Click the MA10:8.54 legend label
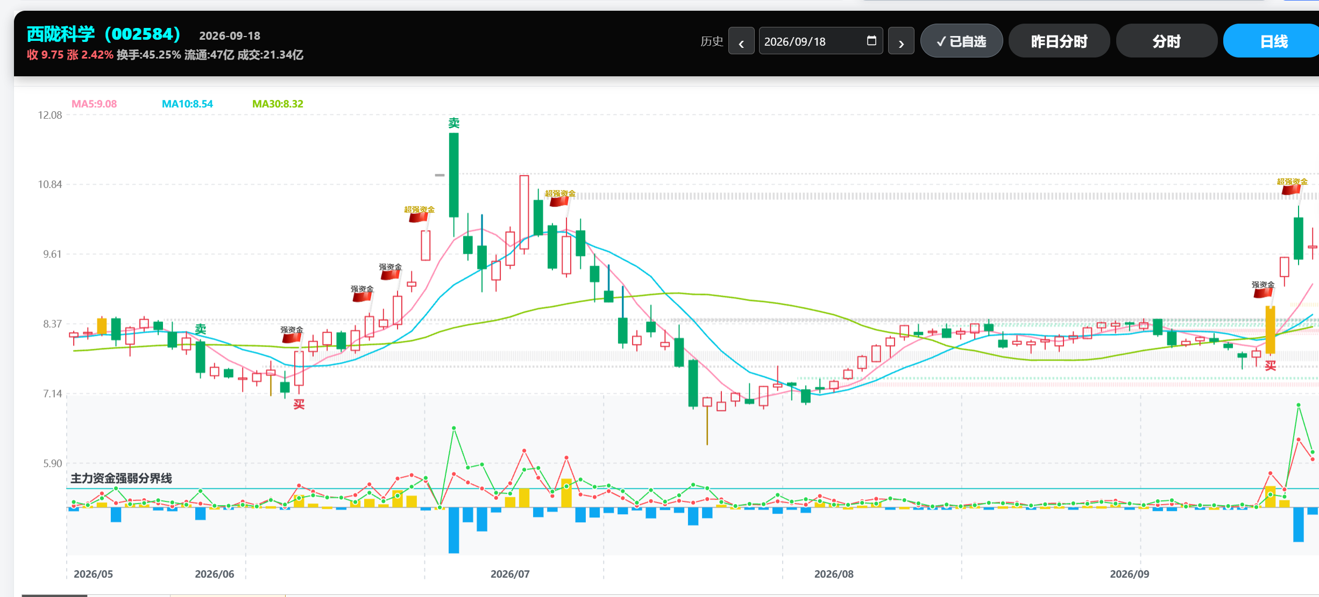The image size is (1319, 597). click(187, 104)
